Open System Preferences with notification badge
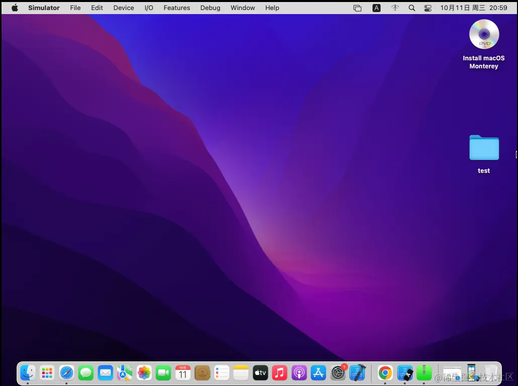The width and height of the screenshot is (518, 386). tap(338, 373)
